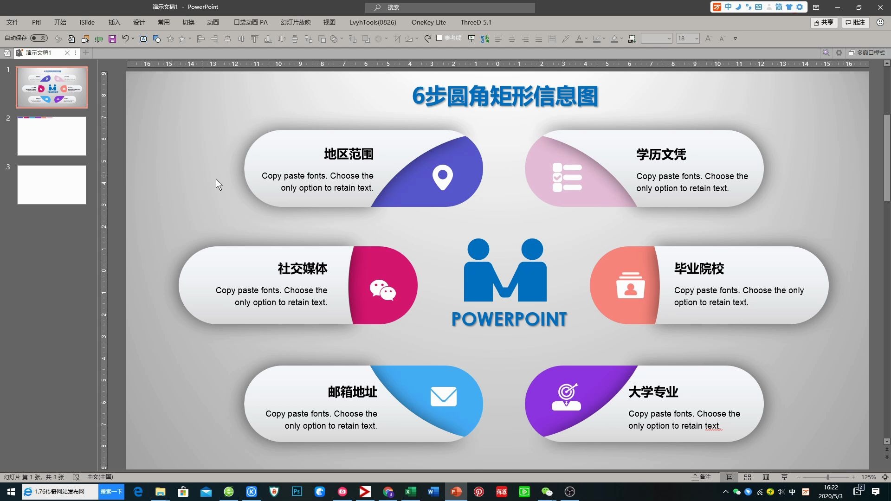Expand the font color dropdown arrow
Screen dimensions: 891x501
click(586, 39)
